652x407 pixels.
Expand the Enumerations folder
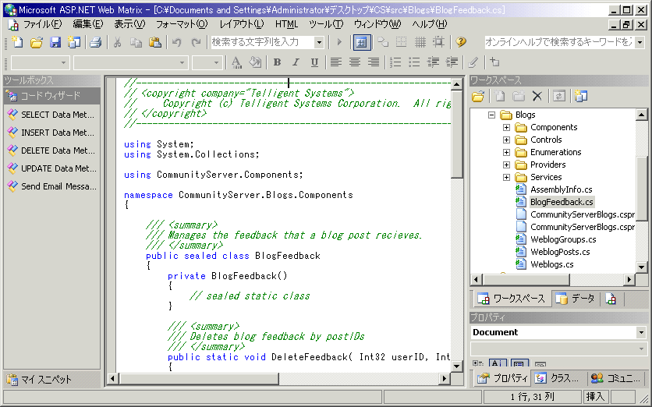506,153
